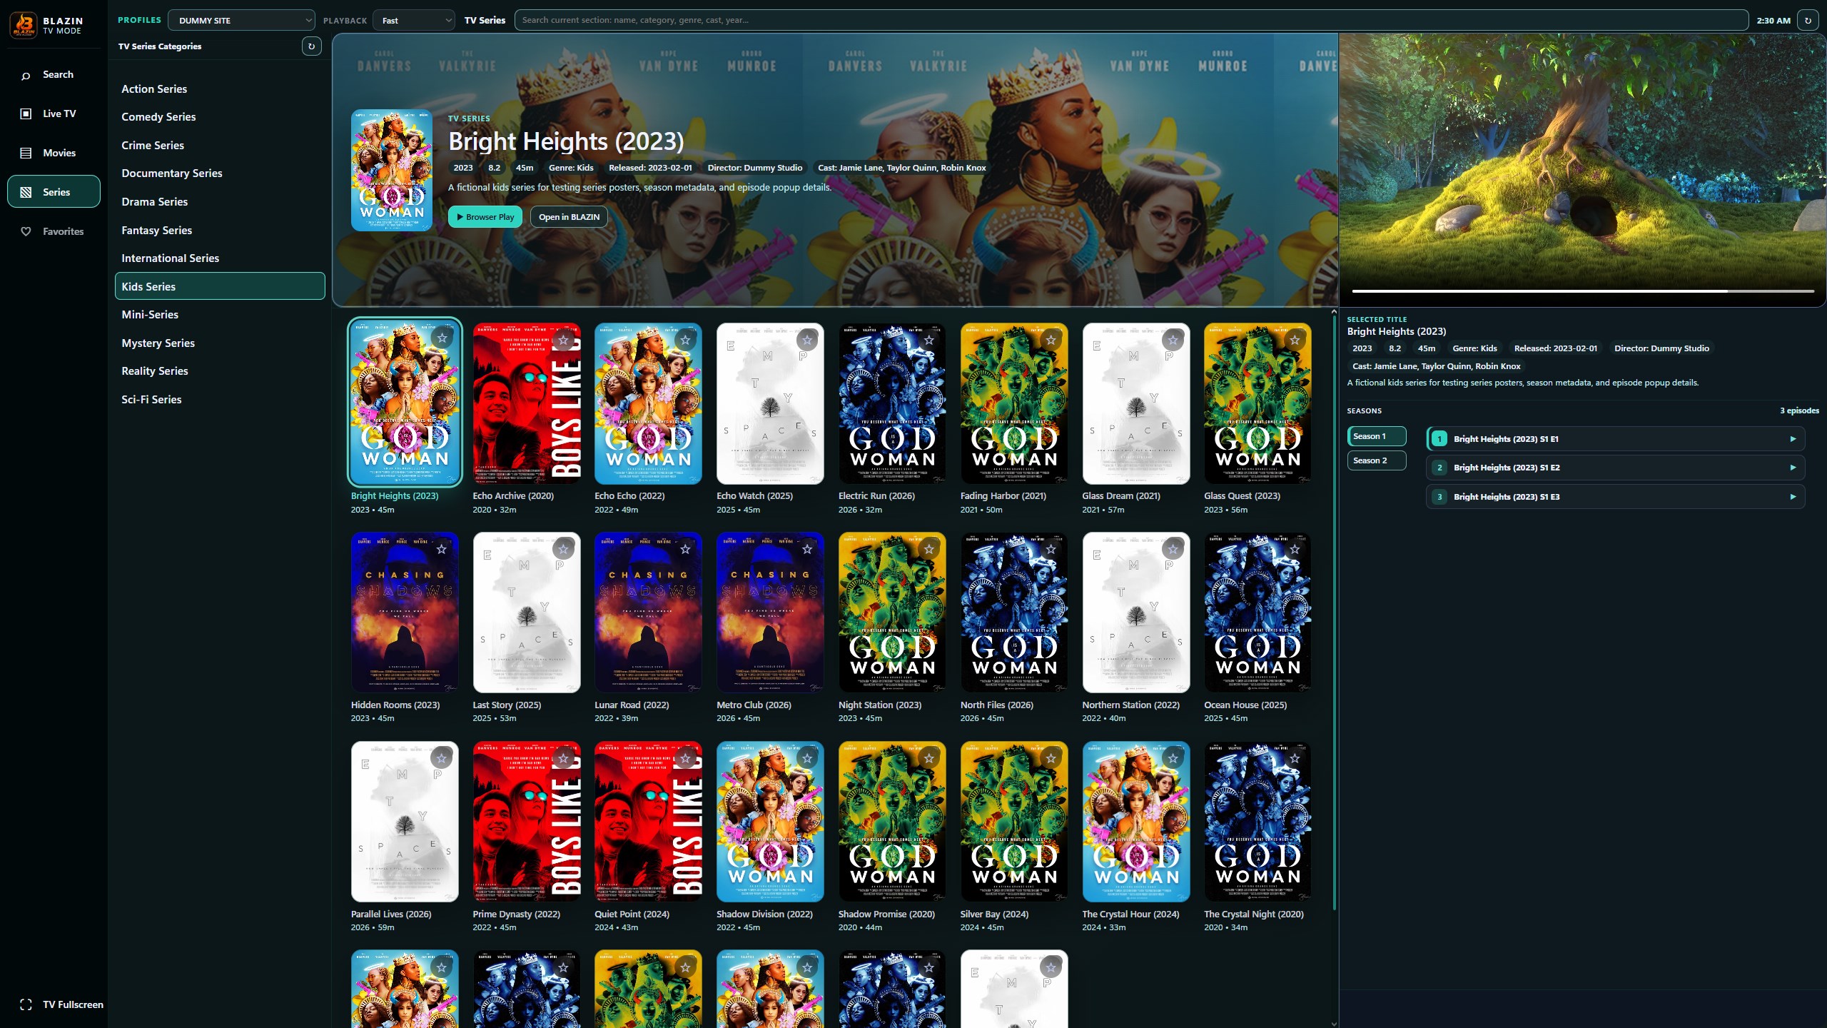Star the Echo Archive (2020) card

coord(563,340)
